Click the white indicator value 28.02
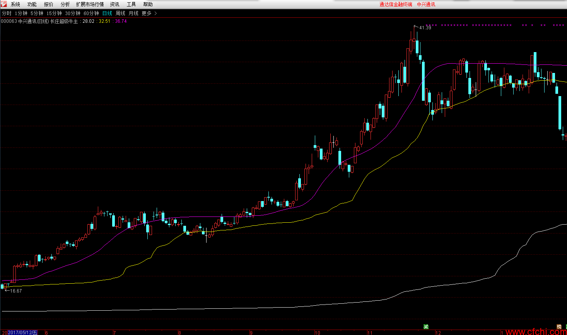The image size is (567, 335). coord(89,21)
